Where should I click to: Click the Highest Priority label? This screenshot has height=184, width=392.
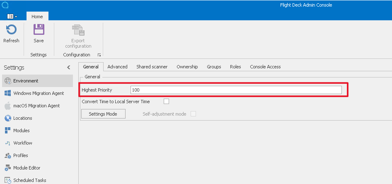pyautogui.click(x=97, y=90)
